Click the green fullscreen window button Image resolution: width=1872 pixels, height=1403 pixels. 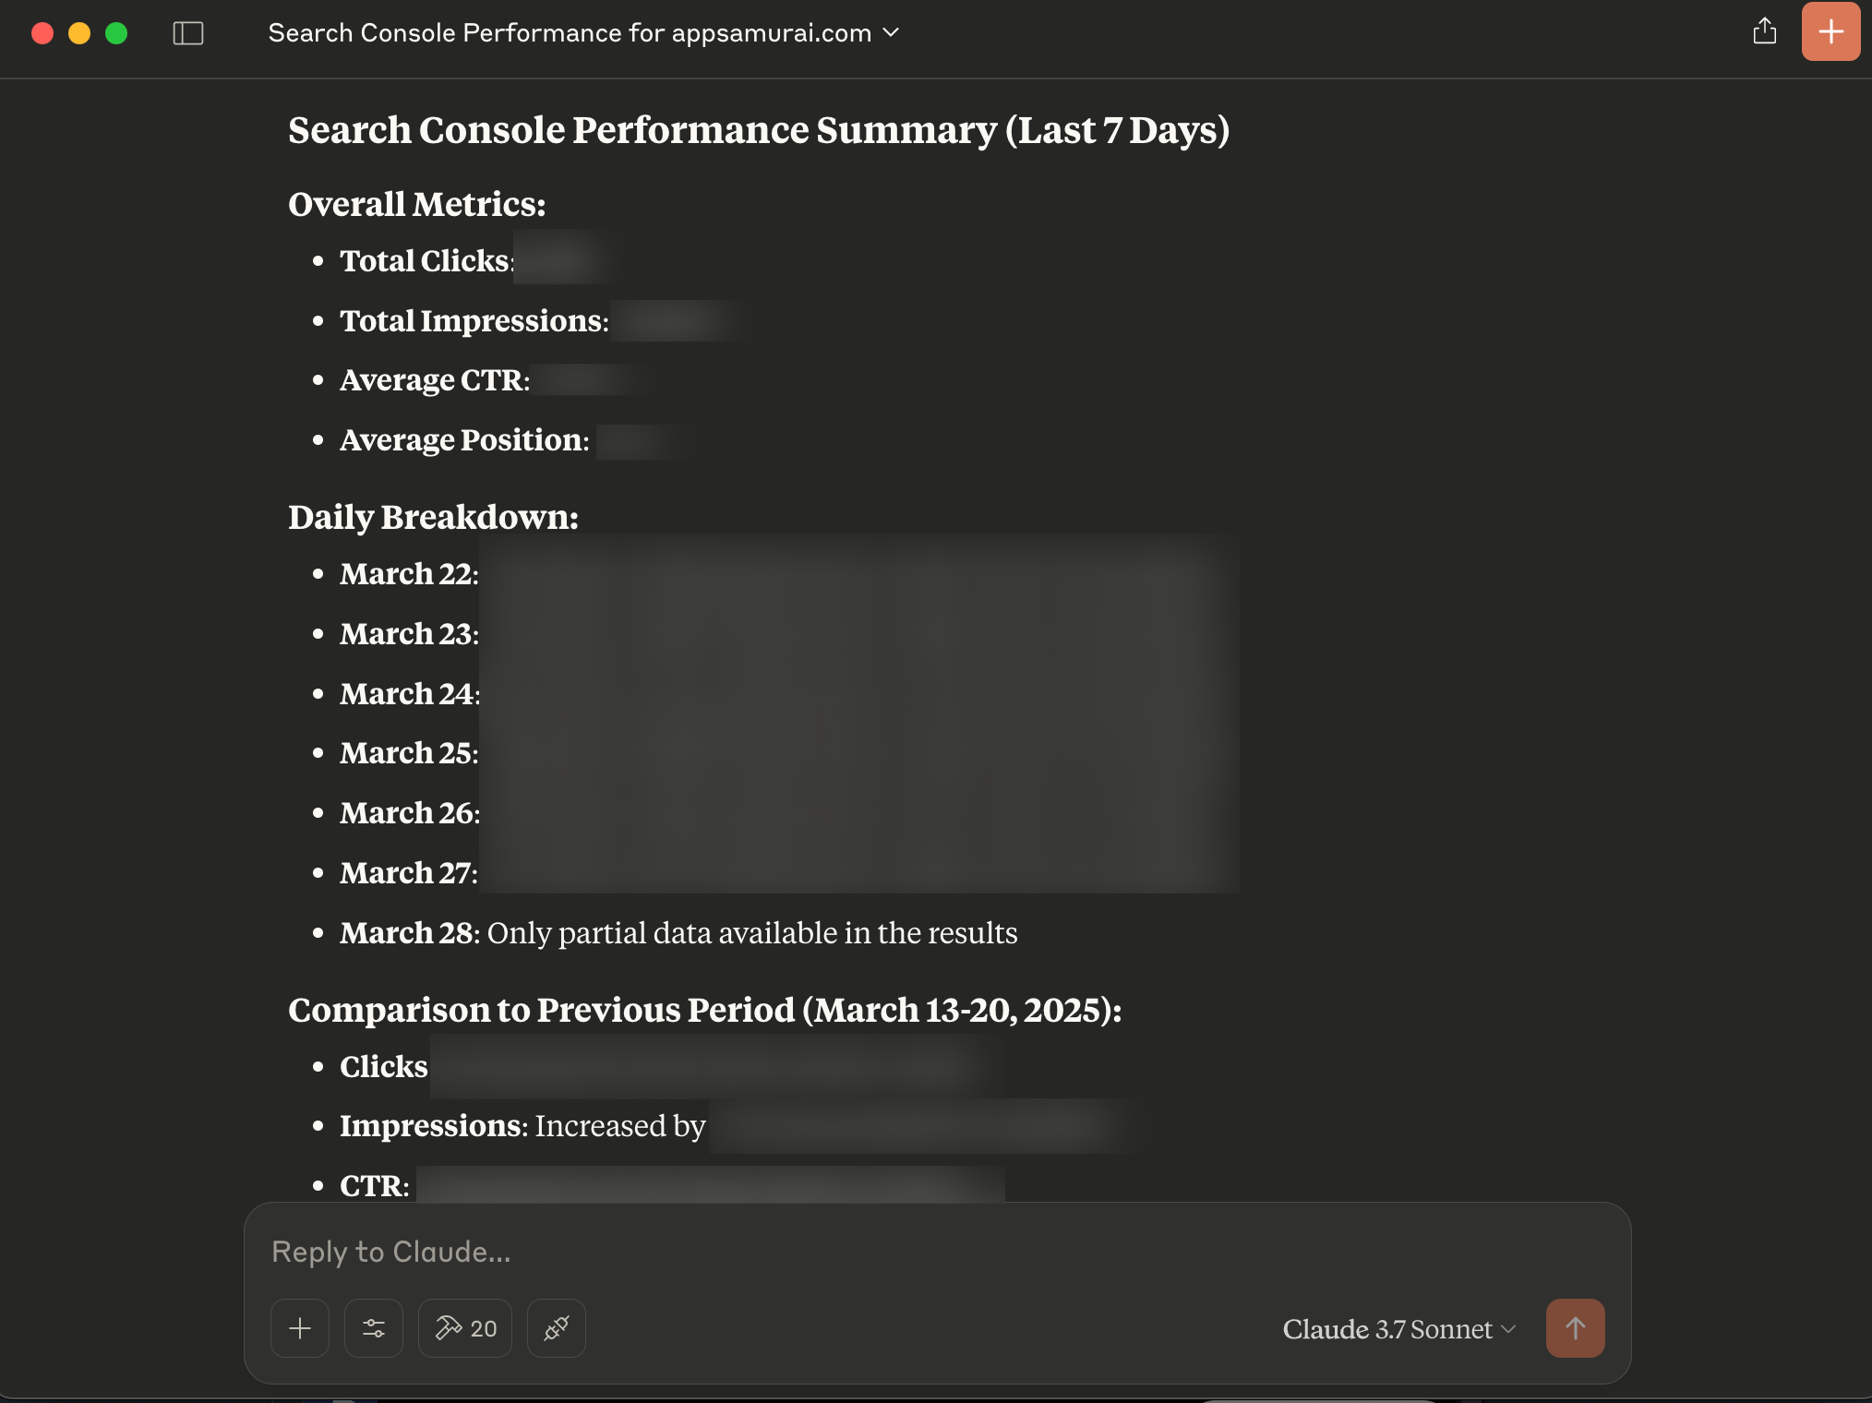click(x=116, y=33)
